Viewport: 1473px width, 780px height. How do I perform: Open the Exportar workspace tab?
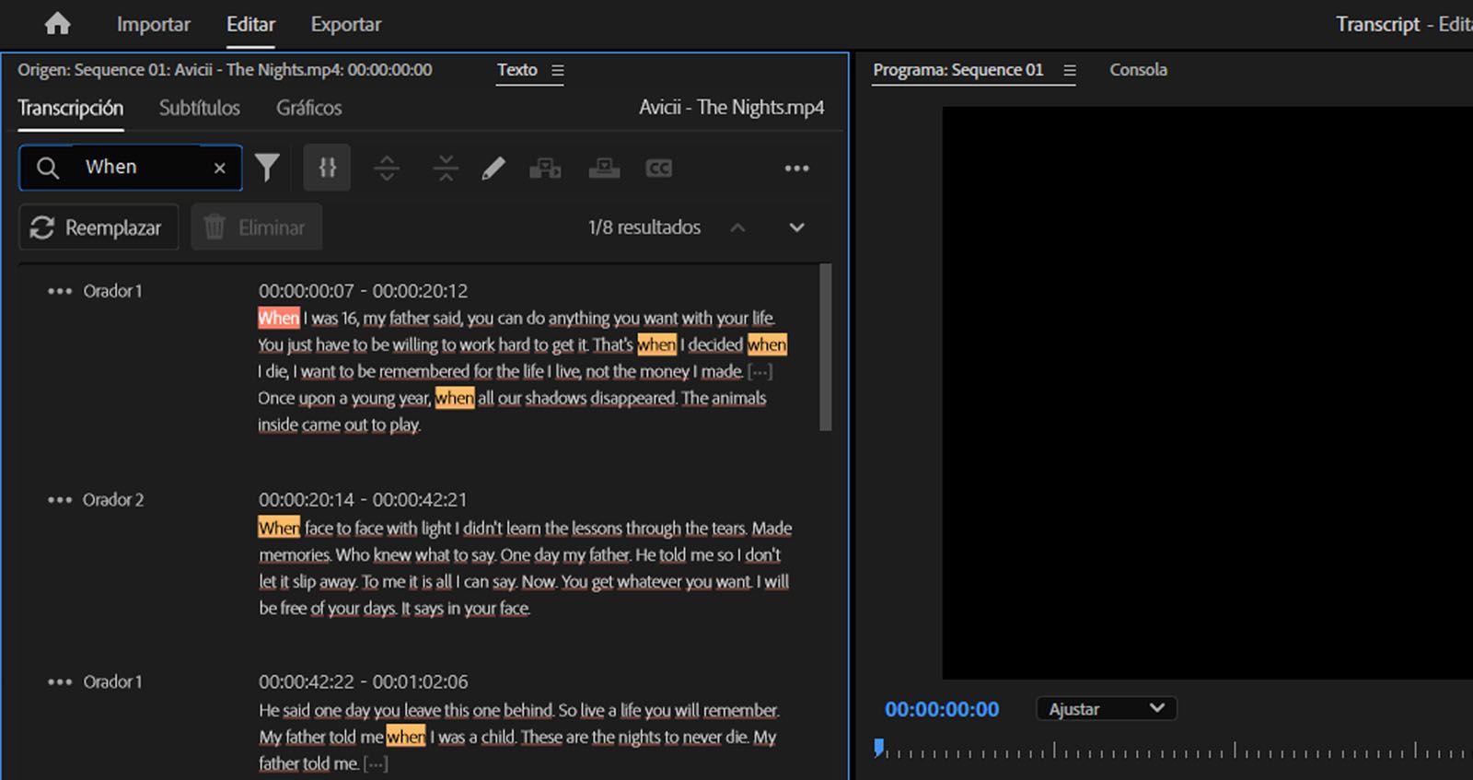(x=345, y=25)
